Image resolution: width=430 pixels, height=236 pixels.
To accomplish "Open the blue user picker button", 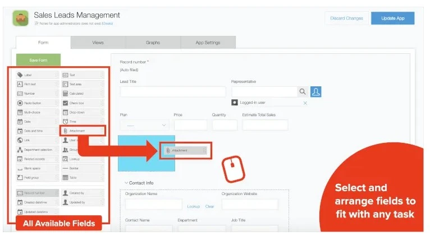I will click(316, 92).
